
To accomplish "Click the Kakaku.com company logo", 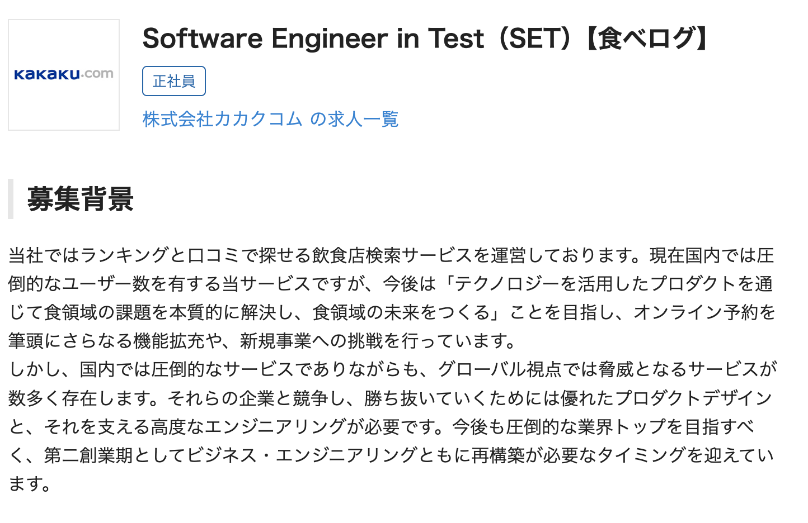I will pyautogui.click(x=64, y=74).
